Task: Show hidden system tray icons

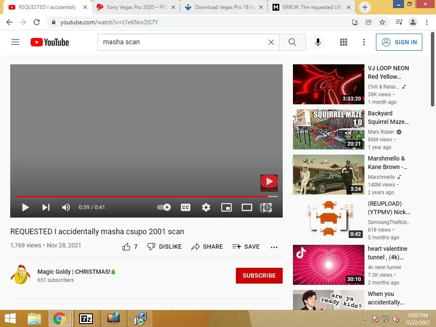Action: [365, 319]
